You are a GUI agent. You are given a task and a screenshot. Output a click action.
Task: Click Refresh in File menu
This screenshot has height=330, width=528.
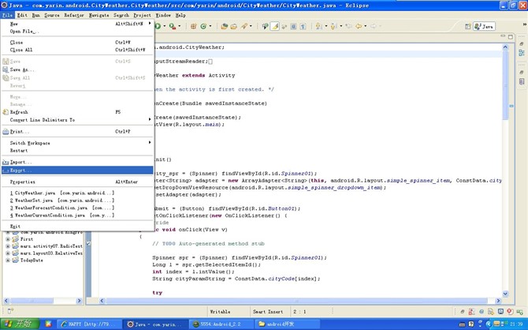pyautogui.click(x=77, y=112)
